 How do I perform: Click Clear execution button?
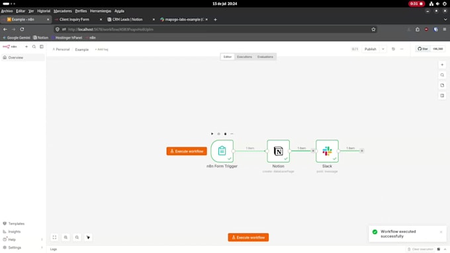(x=420, y=249)
